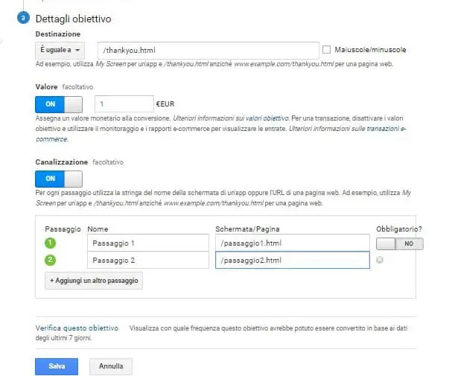452x376 pixels.
Task: Click the green step 1 circle
Action: (x=50, y=243)
